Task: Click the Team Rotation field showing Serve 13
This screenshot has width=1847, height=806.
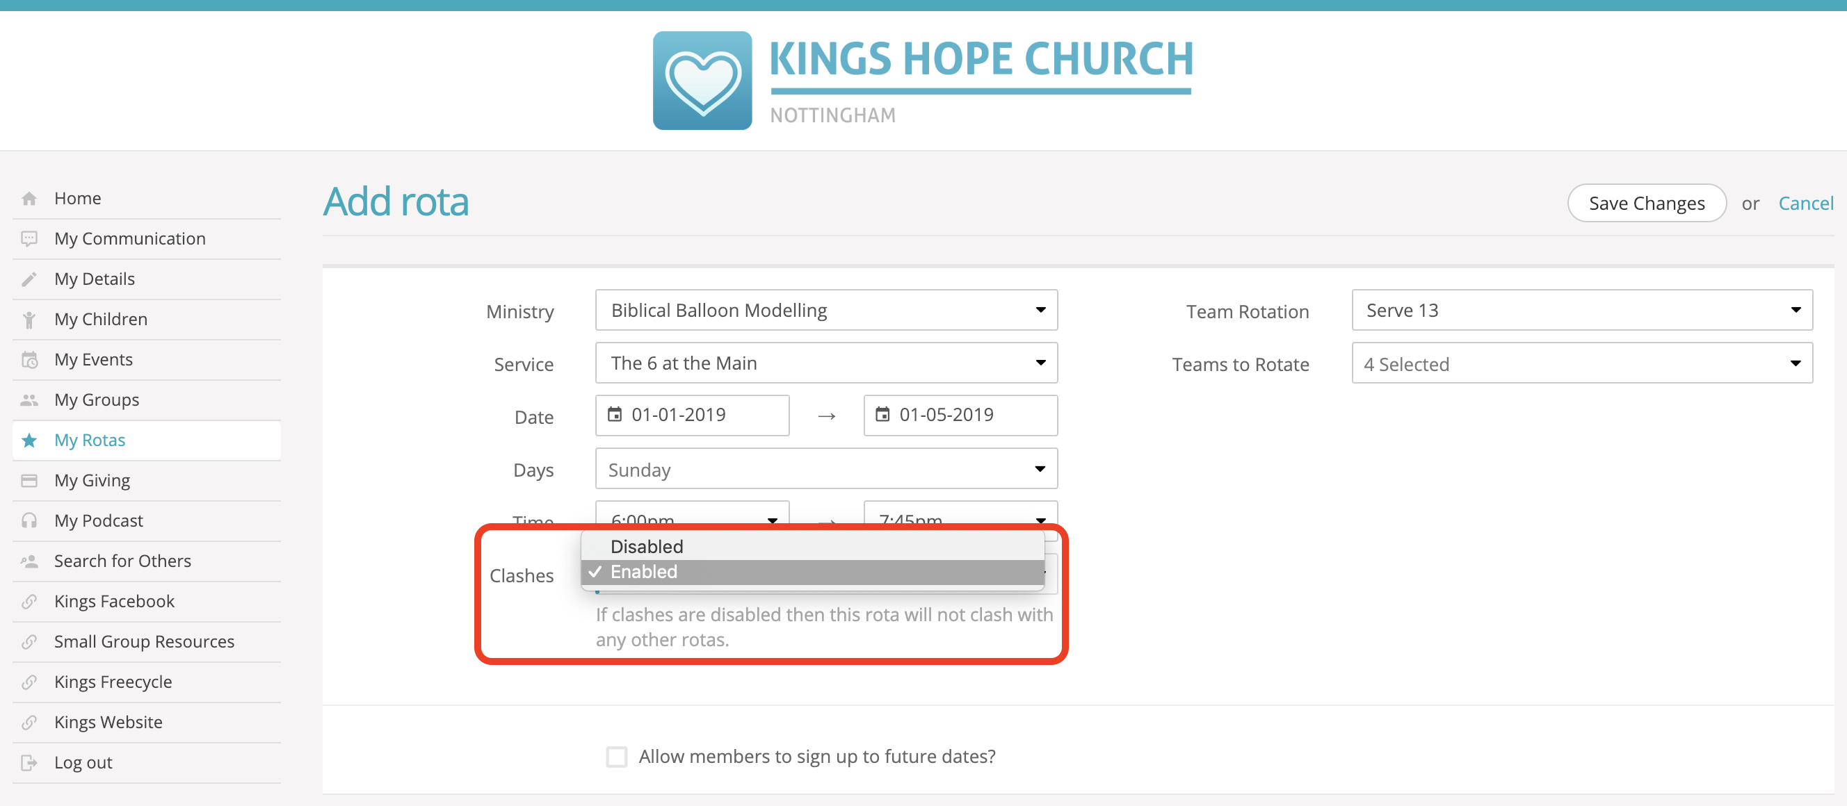Action: coord(1581,310)
